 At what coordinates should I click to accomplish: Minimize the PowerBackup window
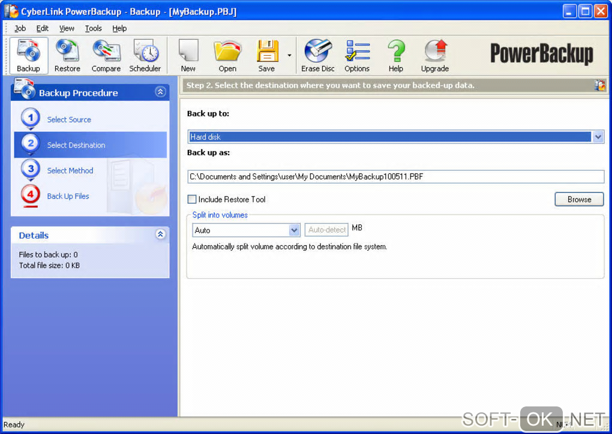pos(569,11)
